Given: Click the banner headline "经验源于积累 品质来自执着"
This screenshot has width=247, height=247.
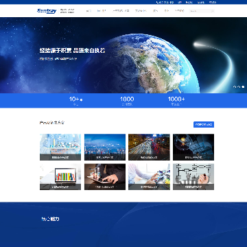Looking at the screenshot, I should point(72,51).
